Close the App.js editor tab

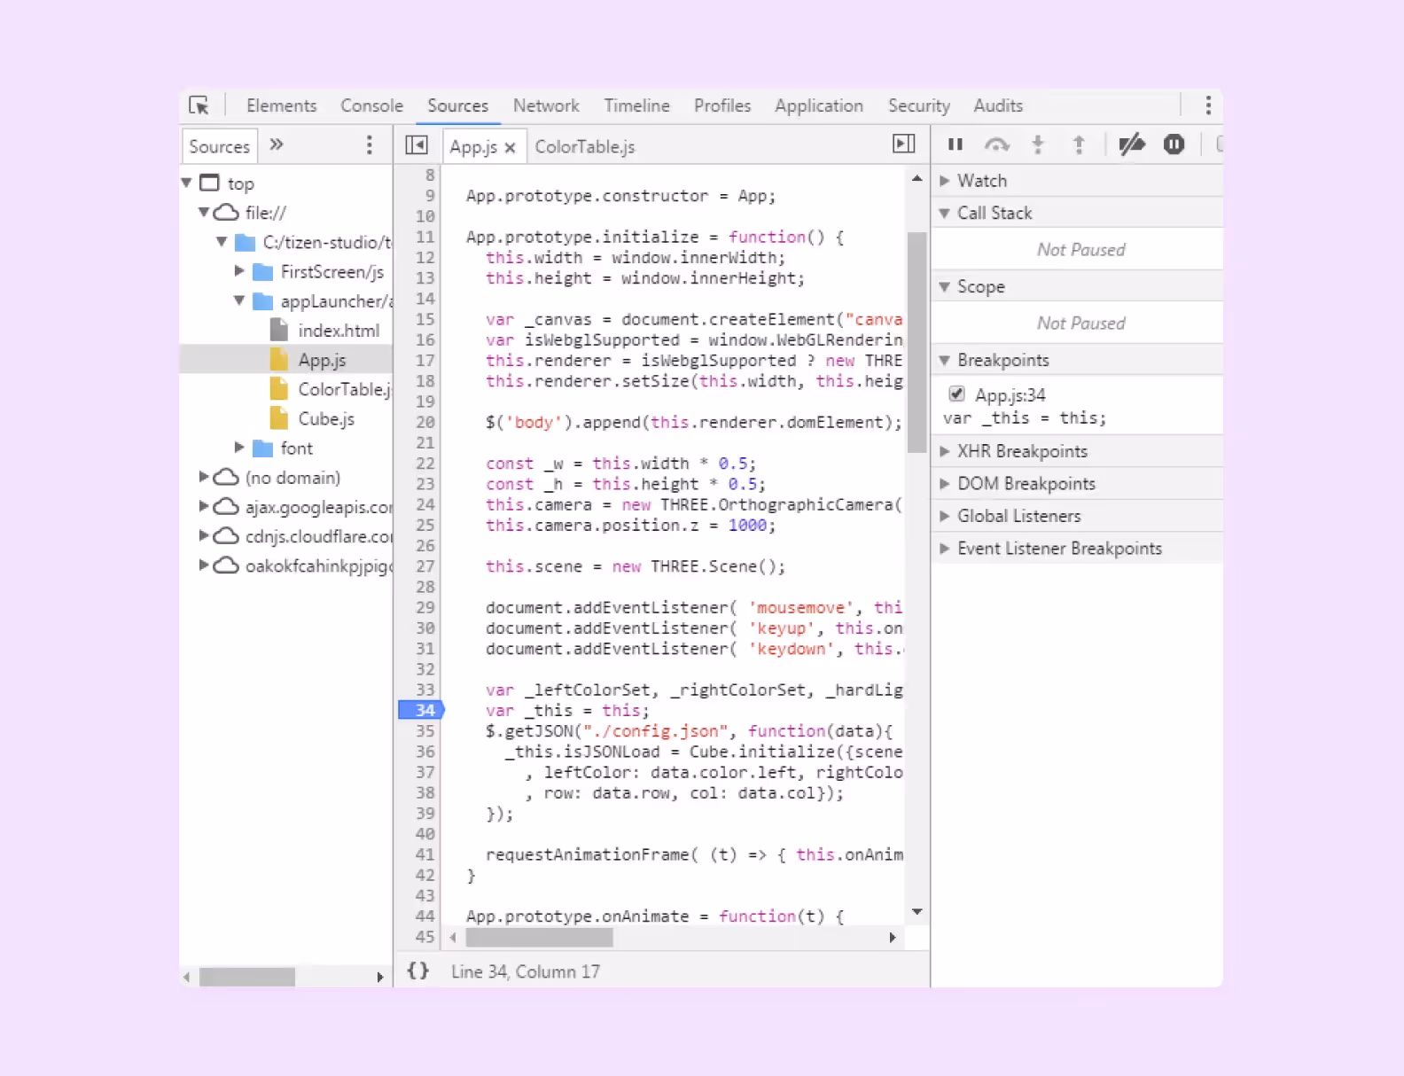coord(510,148)
